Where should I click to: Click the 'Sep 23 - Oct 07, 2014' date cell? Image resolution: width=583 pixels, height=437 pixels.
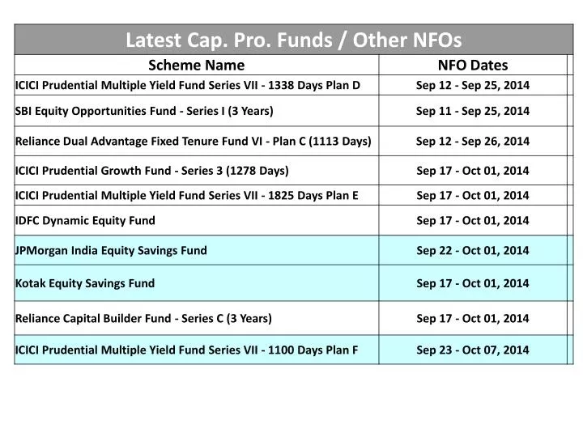tap(473, 350)
